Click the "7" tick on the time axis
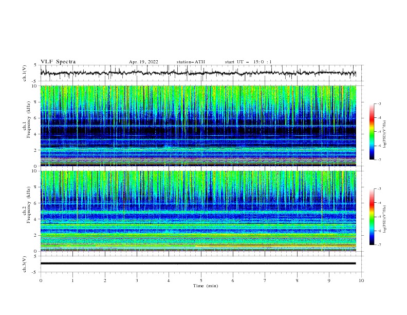 265,281
